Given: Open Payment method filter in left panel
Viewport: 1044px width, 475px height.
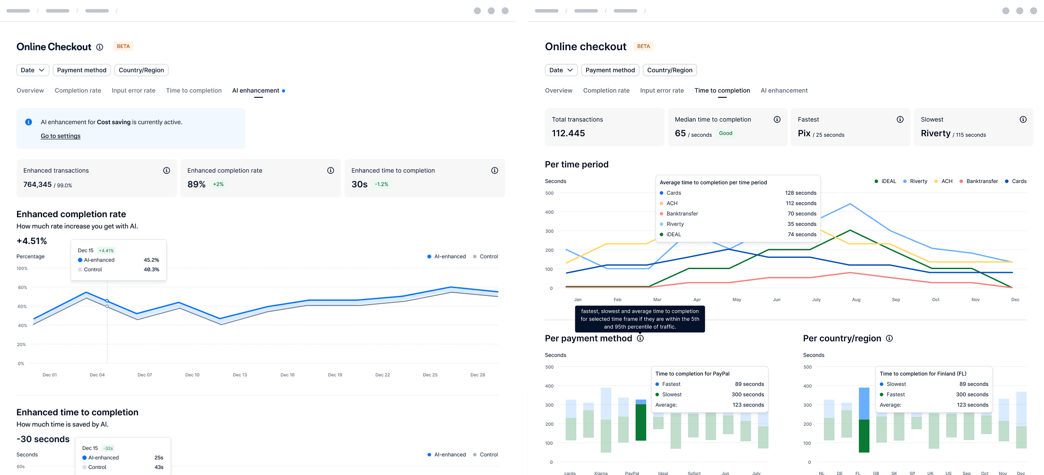Looking at the screenshot, I should (x=81, y=70).
